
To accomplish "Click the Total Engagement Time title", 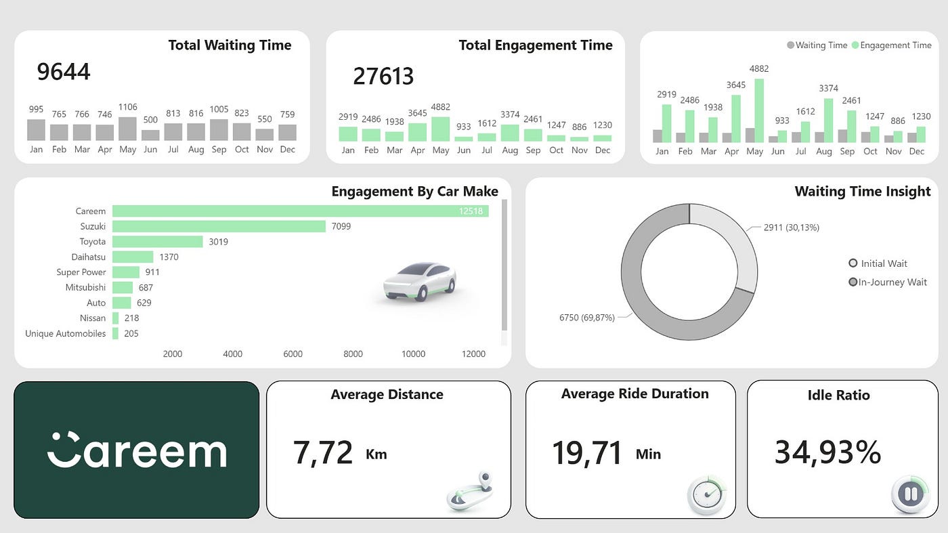I will click(536, 45).
